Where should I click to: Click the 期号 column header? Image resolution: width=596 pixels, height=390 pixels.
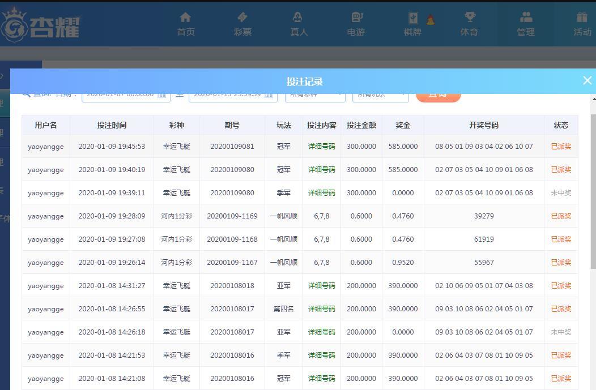tap(232, 125)
